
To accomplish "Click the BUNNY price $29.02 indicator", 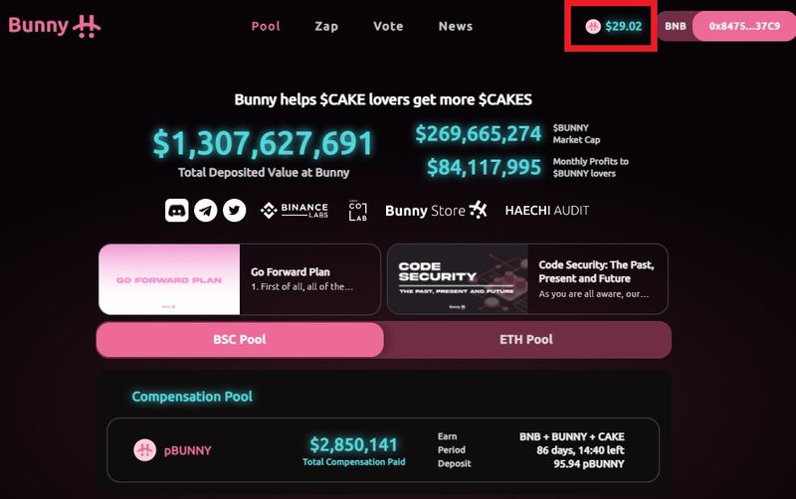I will tap(613, 26).
